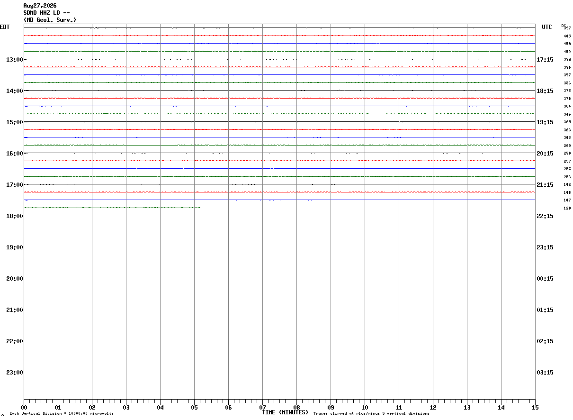The width and height of the screenshot is (573, 420).
Task: Select the 15 minute axis tick label
Action: click(x=535, y=407)
